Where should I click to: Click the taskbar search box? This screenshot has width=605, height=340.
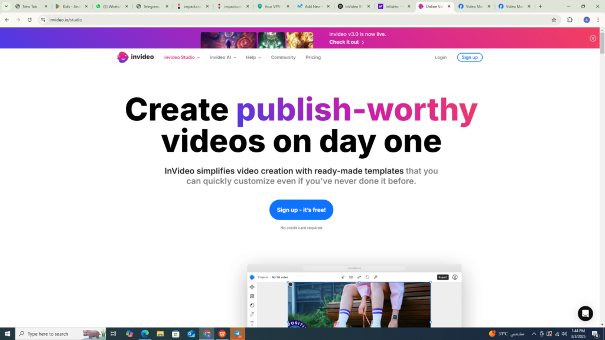(x=61, y=334)
